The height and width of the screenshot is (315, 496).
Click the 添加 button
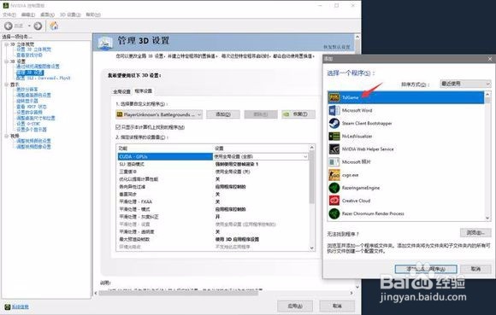[223, 114]
